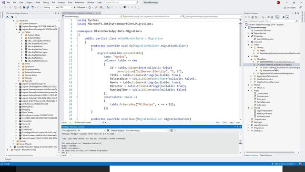305x172 pixels.
Task: Select dbo.AspNetUserLogins in Object Explorer
Action: (x=38, y=52)
